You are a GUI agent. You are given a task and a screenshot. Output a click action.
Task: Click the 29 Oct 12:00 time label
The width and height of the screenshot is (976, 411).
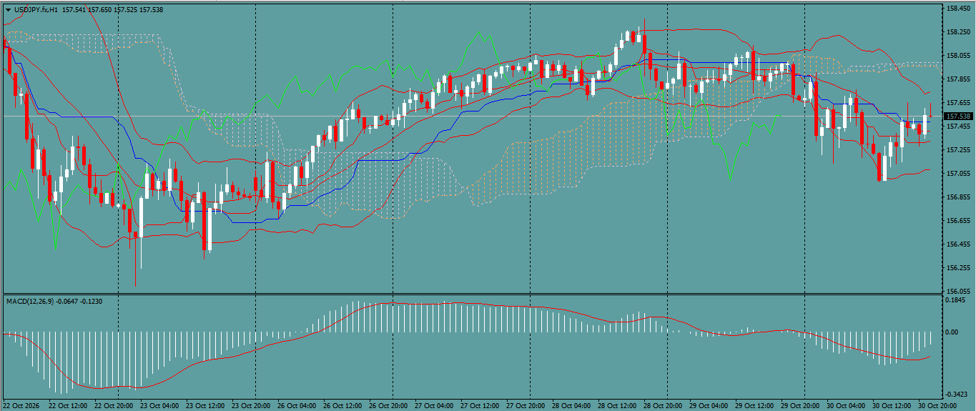pyautogui.click(x=754, y=405)
